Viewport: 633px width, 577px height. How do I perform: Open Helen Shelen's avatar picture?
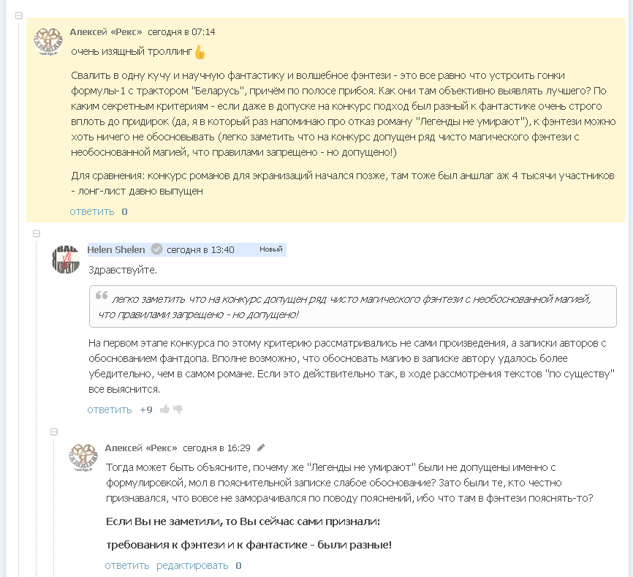pos(66,259)
